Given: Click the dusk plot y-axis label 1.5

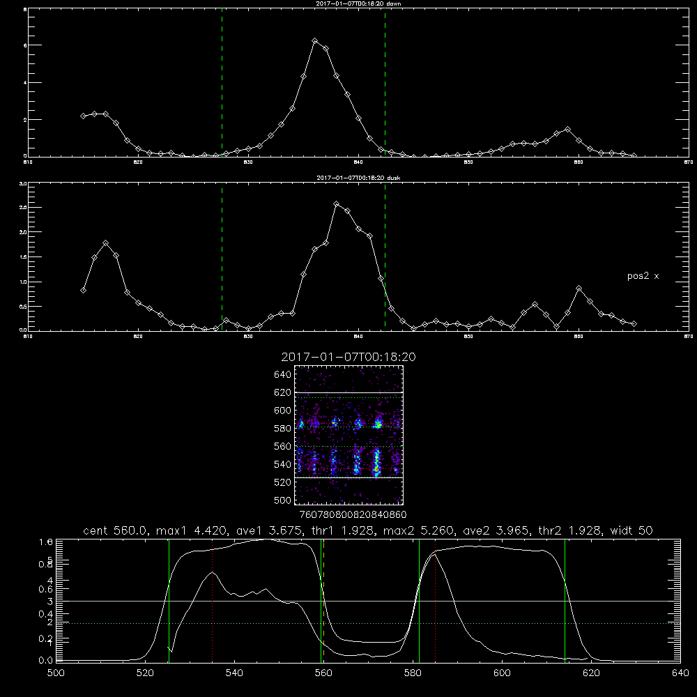Looking at the screenshot, I should (23, 257).
